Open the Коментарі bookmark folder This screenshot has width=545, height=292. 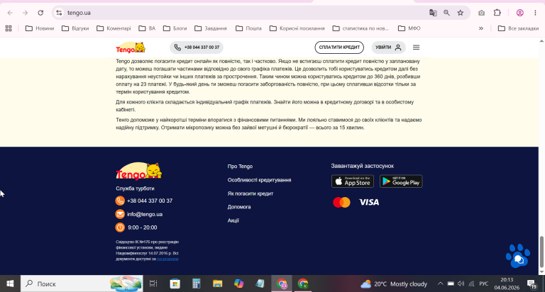point(114,28)
